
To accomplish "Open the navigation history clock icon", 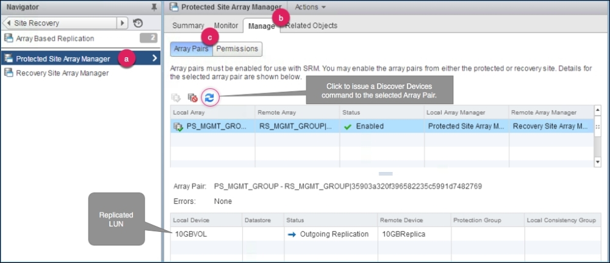I will 138,23.
